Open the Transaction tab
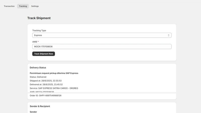 (x=9, y=6)
